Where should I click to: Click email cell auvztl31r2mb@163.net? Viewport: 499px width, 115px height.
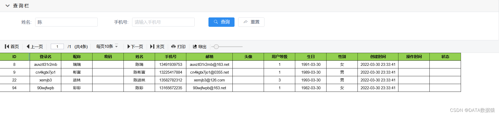[209, 65]
